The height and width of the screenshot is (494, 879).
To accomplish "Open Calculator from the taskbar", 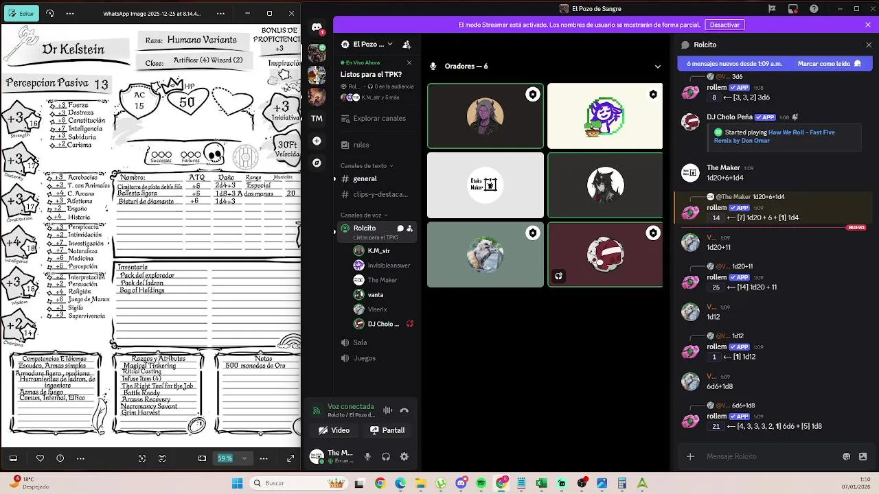I will 622,483.
